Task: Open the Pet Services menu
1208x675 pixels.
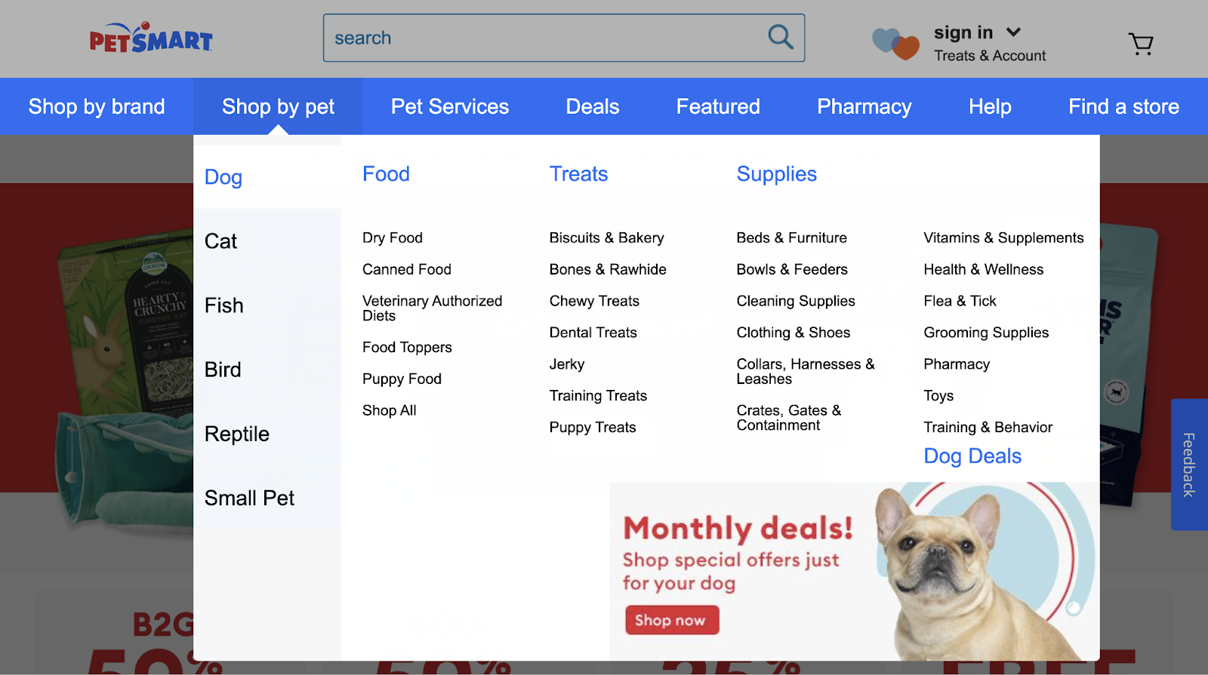Action: (x=449, y=106)
